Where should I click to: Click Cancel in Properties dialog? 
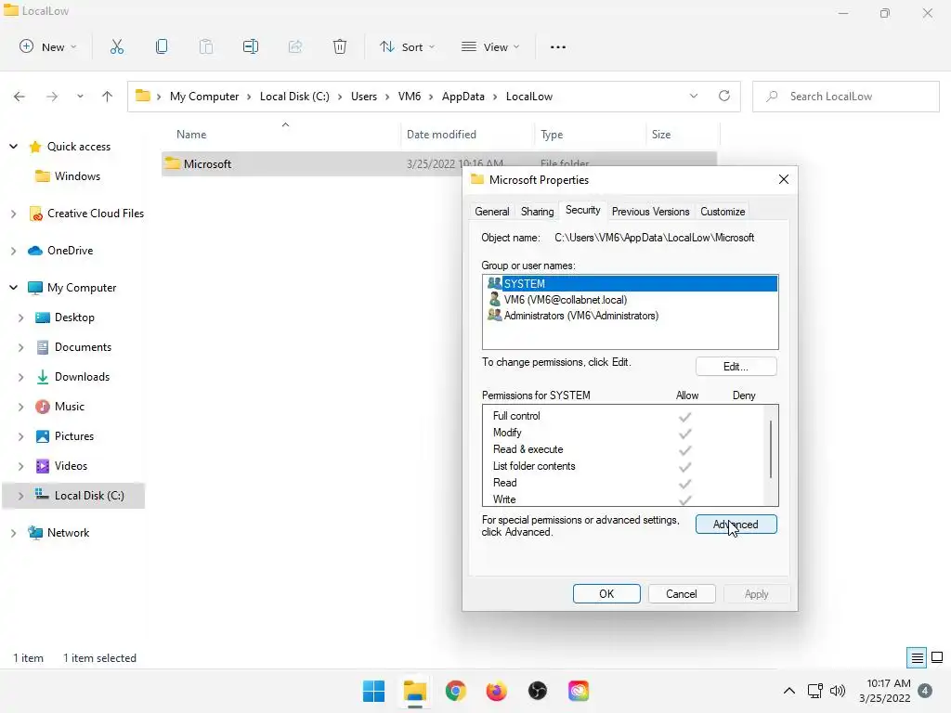682,593
